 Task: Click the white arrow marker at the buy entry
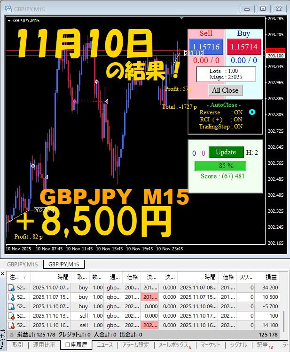click(x=33, y=166)
